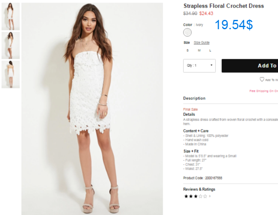Click the third filled rating star

196,196
